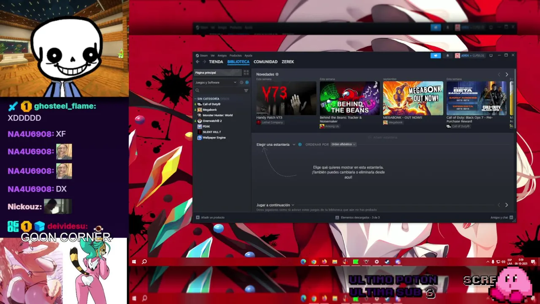This screenshot has height=304, width=540.
Task: Open the zEREK account dropdown
Action: point(472,55)
